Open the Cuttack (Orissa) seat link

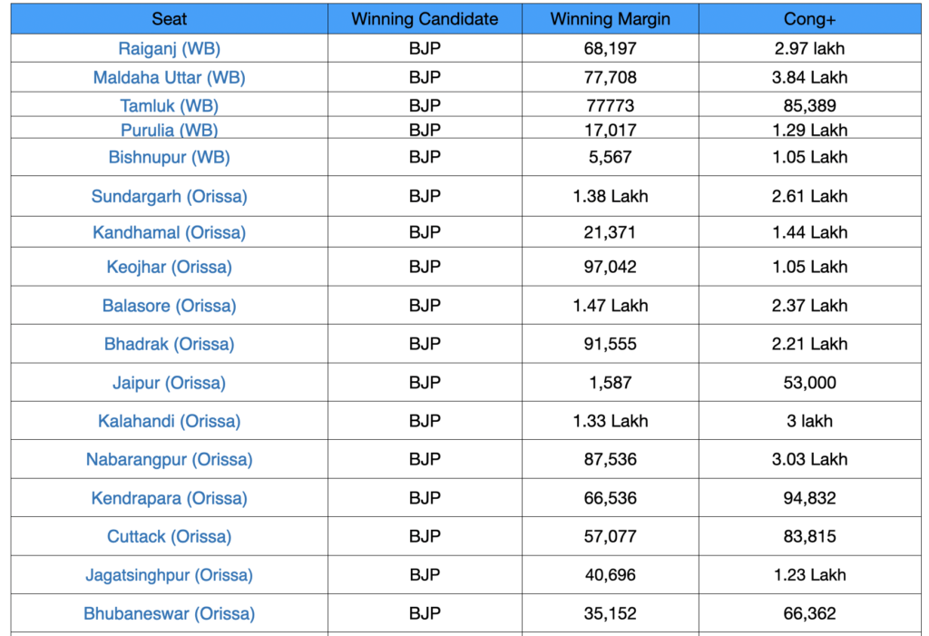coord(170,536)
